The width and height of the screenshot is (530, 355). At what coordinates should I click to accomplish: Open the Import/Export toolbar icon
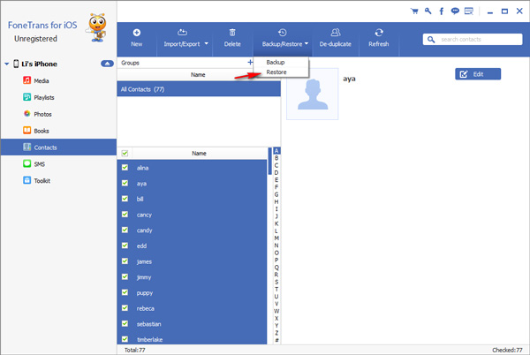pyautogui.click(x=182, y=33)
